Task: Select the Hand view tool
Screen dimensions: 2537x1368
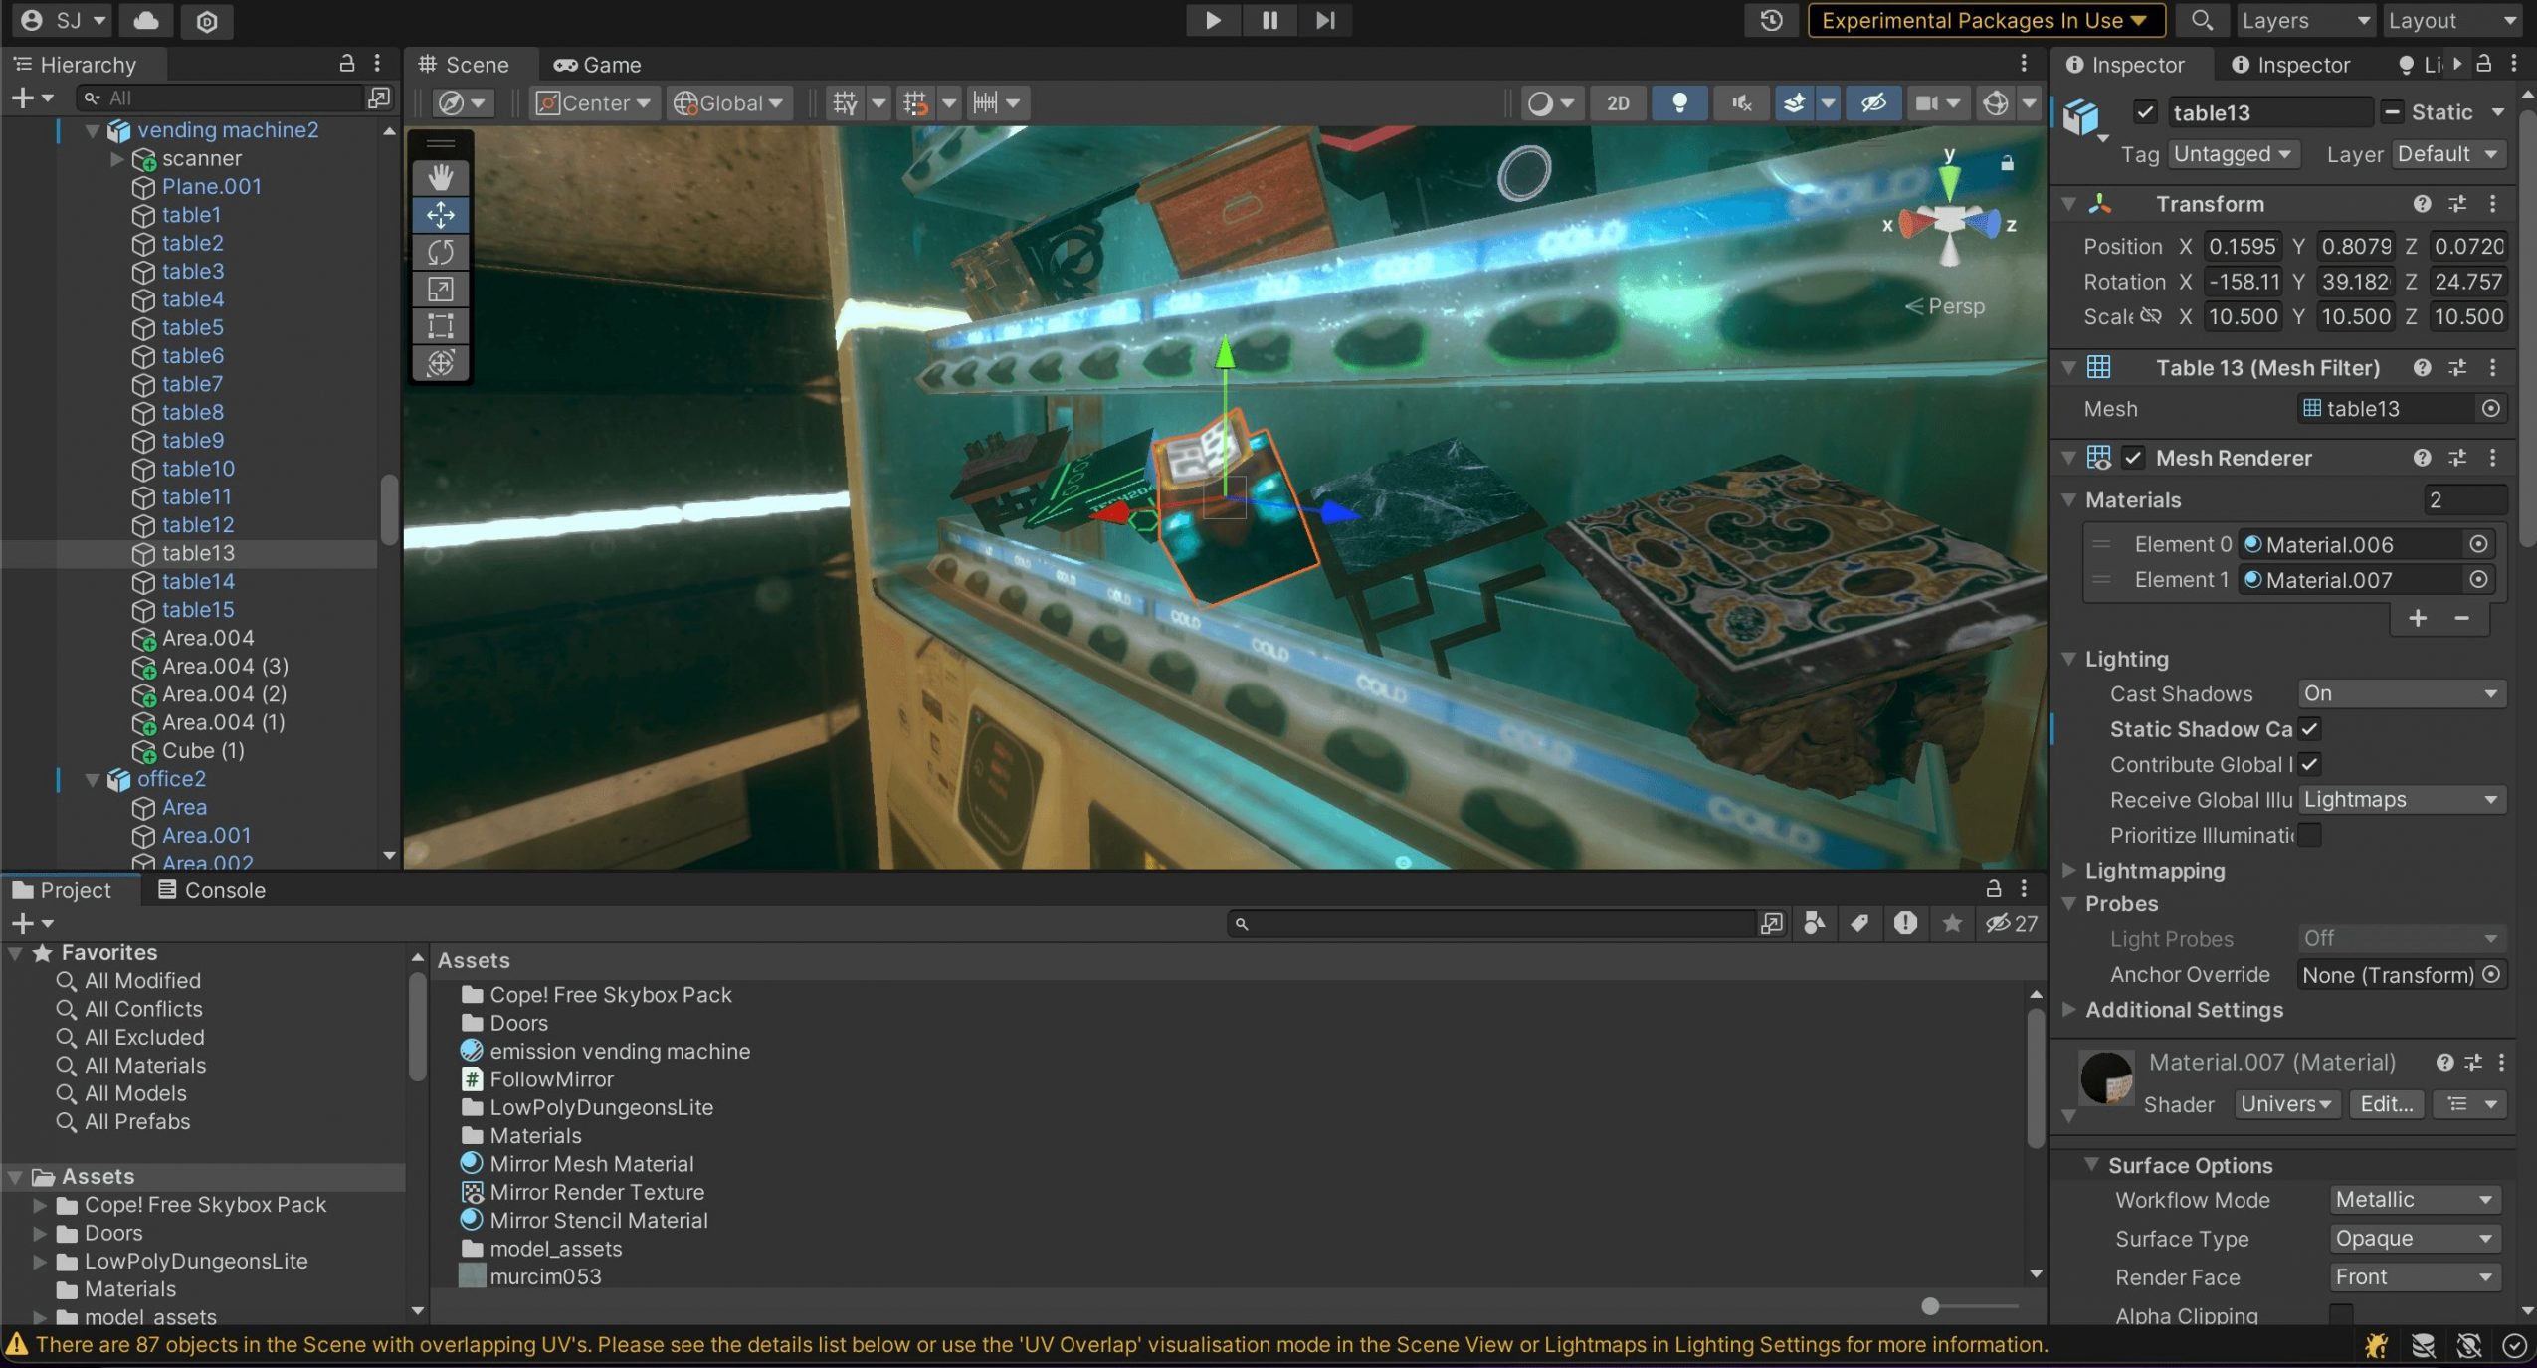Action: [441, 178]
